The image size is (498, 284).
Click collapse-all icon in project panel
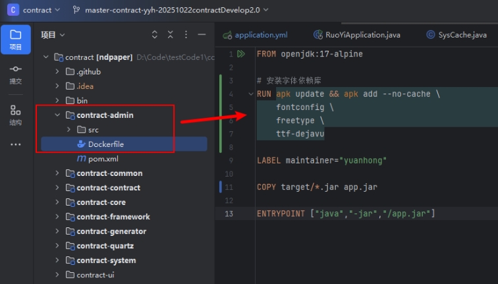tap(171, 35)
